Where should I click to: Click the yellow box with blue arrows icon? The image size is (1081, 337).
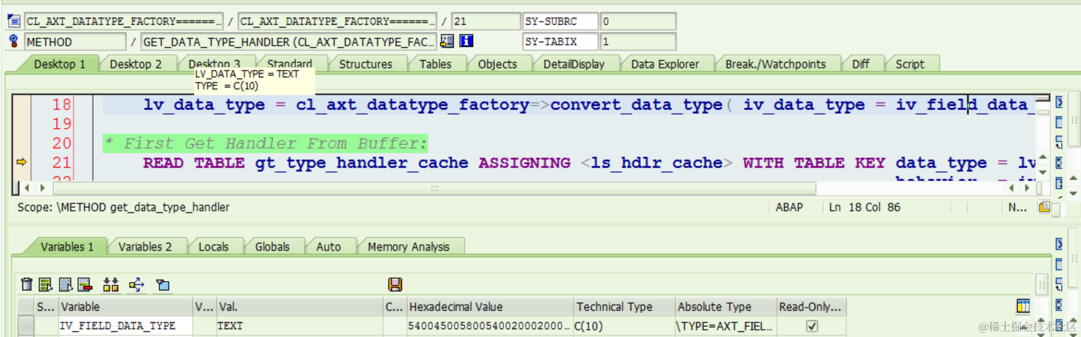click(x=136, y=284)
